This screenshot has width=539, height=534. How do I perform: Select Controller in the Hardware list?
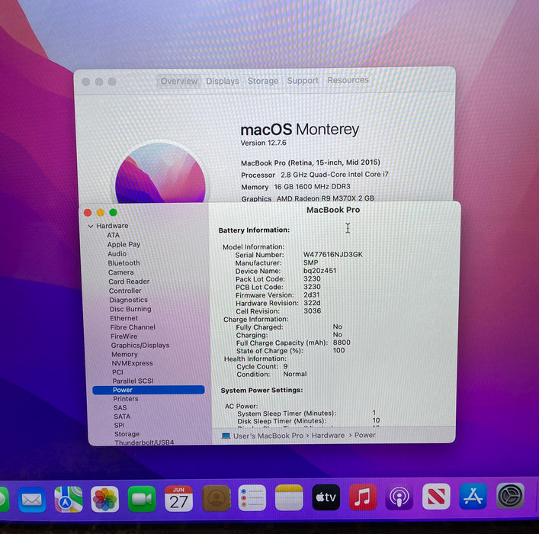(x=125, y=291)
